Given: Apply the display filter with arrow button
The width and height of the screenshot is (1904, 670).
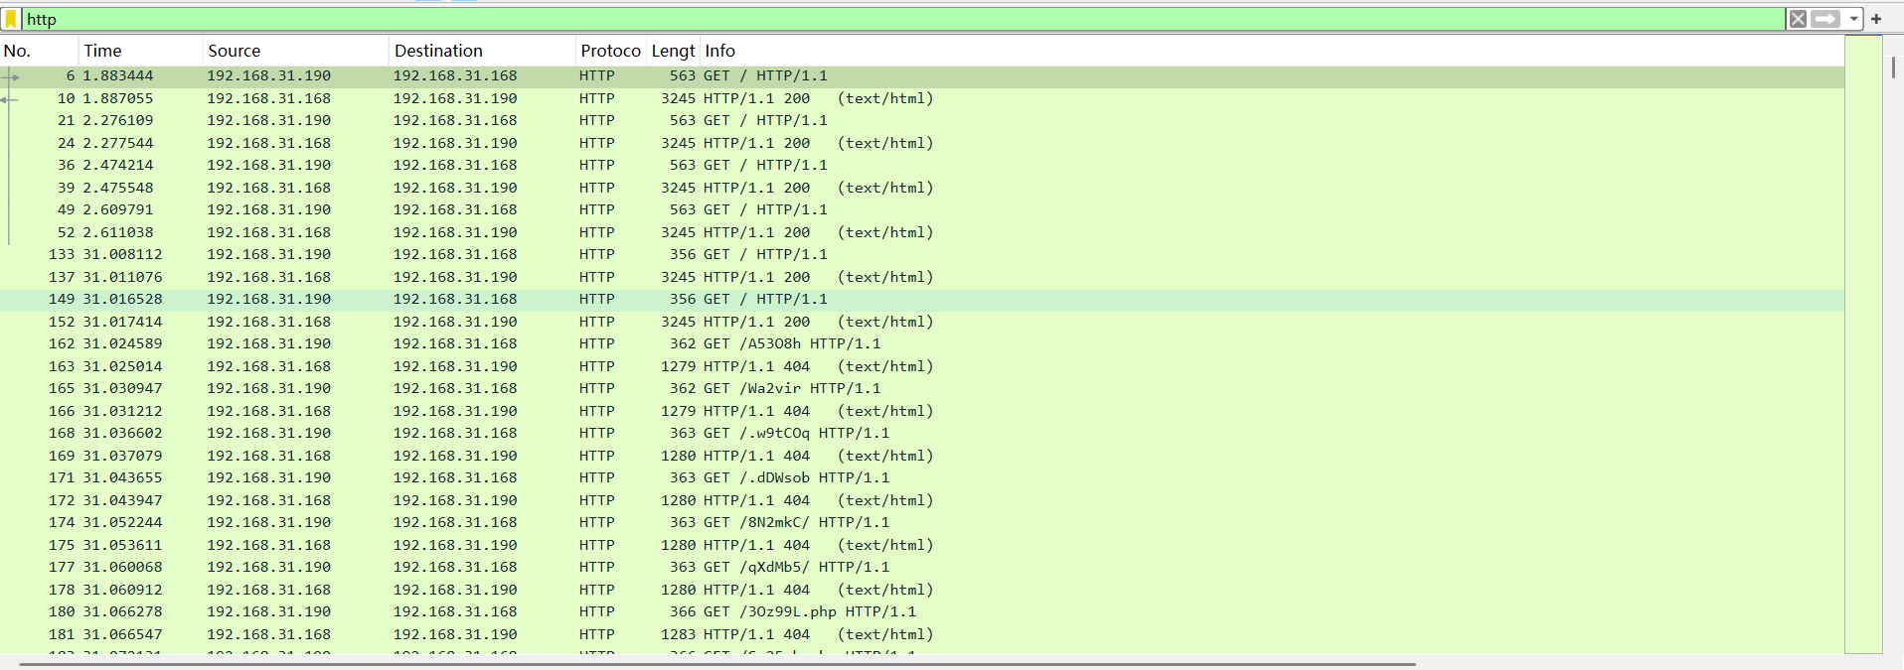Looking at the screenshot, I should pyautogui.click(x=1825, y=19).
